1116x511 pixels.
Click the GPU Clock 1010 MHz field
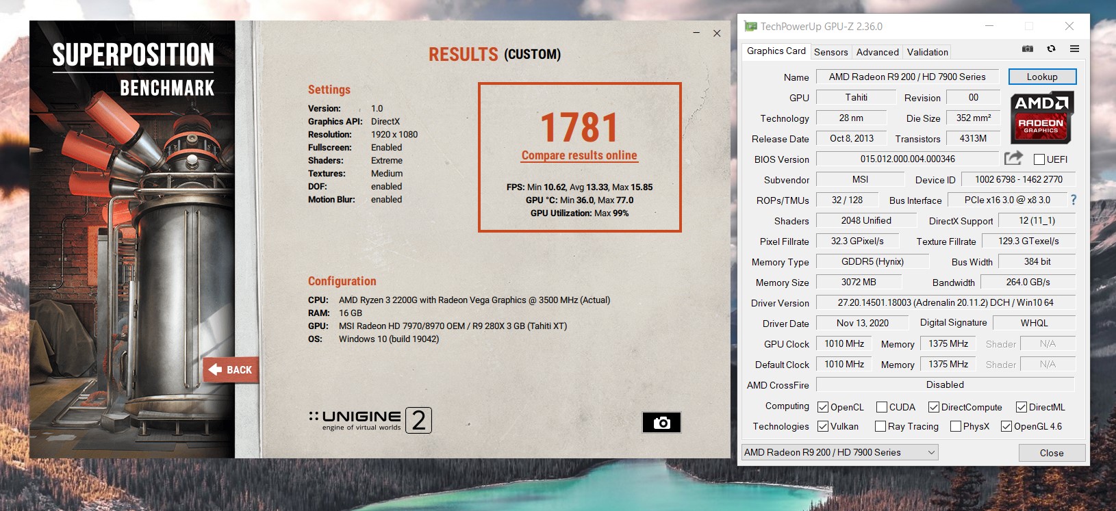click(844, 343)
